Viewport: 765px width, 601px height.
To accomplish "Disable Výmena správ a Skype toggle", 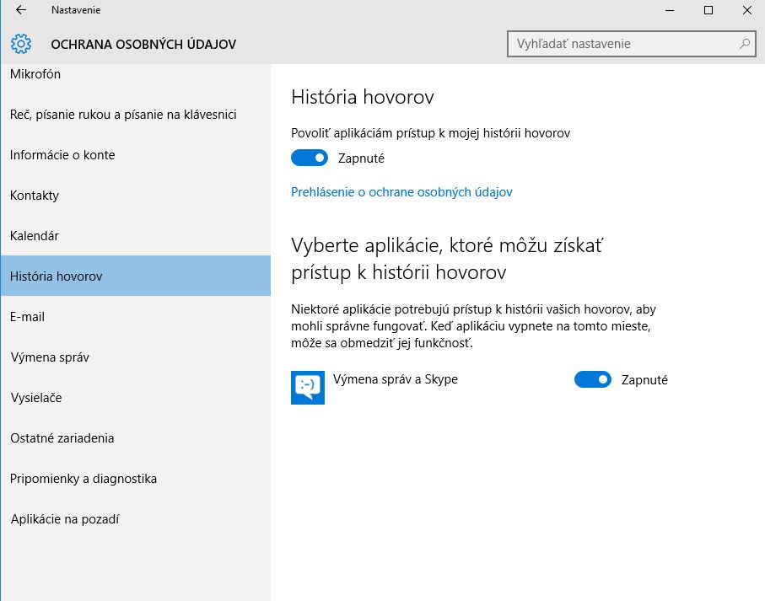I will click(593, 379).
